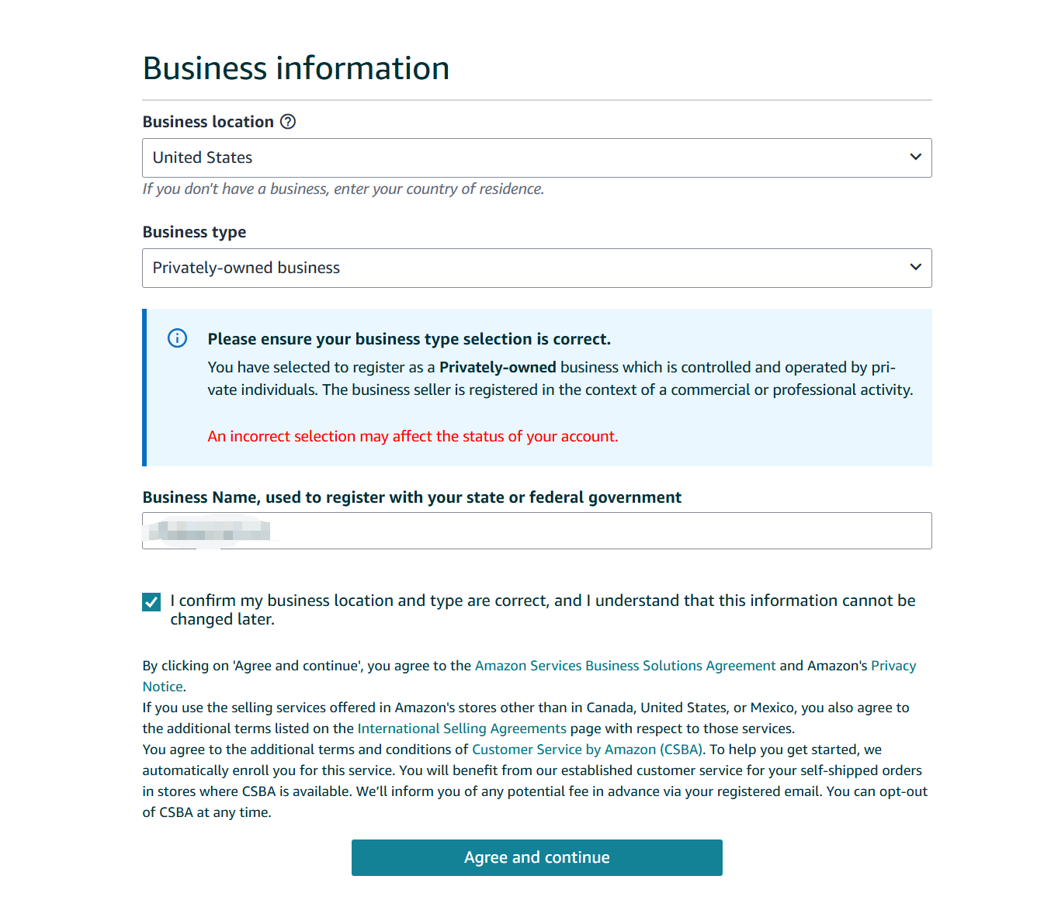Click the chevron arrow on the Business type field
1044x907 pixels.
point(916,268)
